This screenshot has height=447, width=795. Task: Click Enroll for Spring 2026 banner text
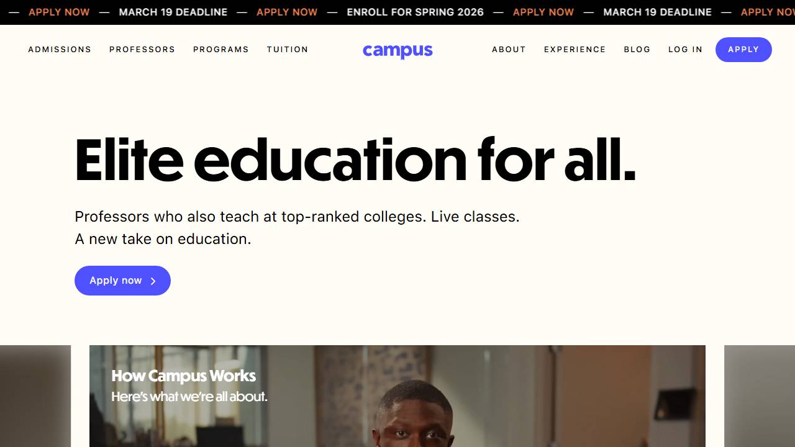(x=415, y=12)
